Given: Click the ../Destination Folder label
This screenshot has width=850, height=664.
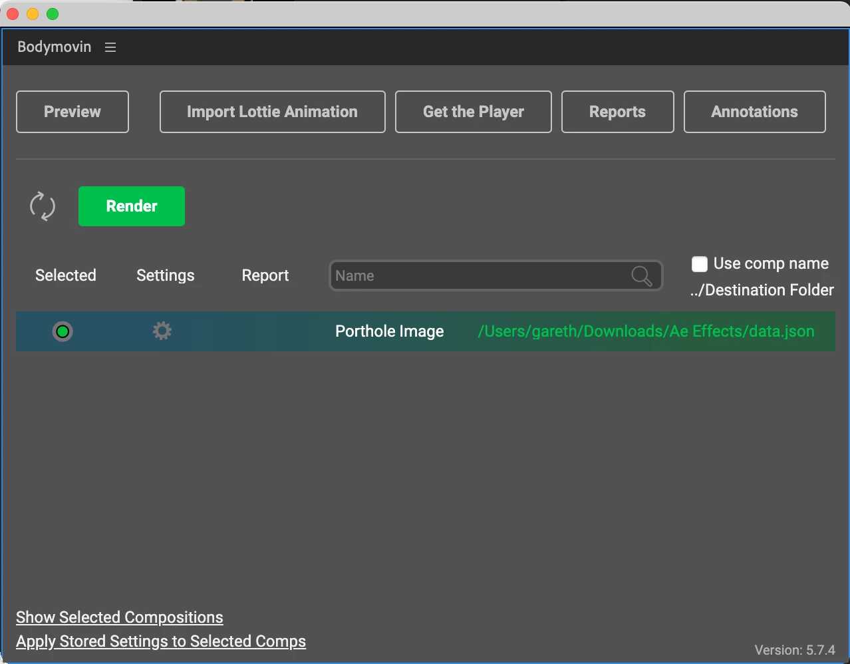Looking at the screenshot, I should 762,290.
